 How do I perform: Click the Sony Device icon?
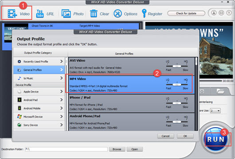point(20,125)
